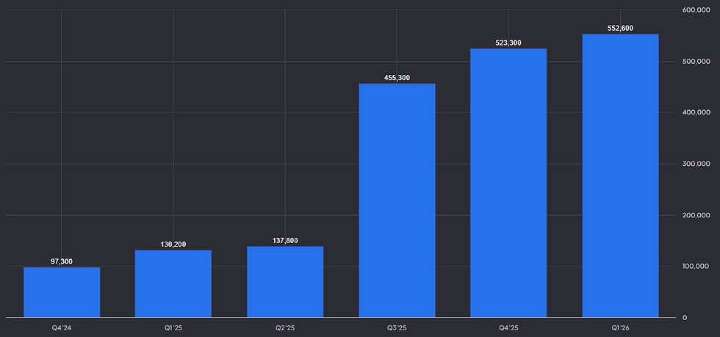Click the Q4'25 x-axis label
The width and height of the screenshot is (720, 337).
tap(508, 329)
